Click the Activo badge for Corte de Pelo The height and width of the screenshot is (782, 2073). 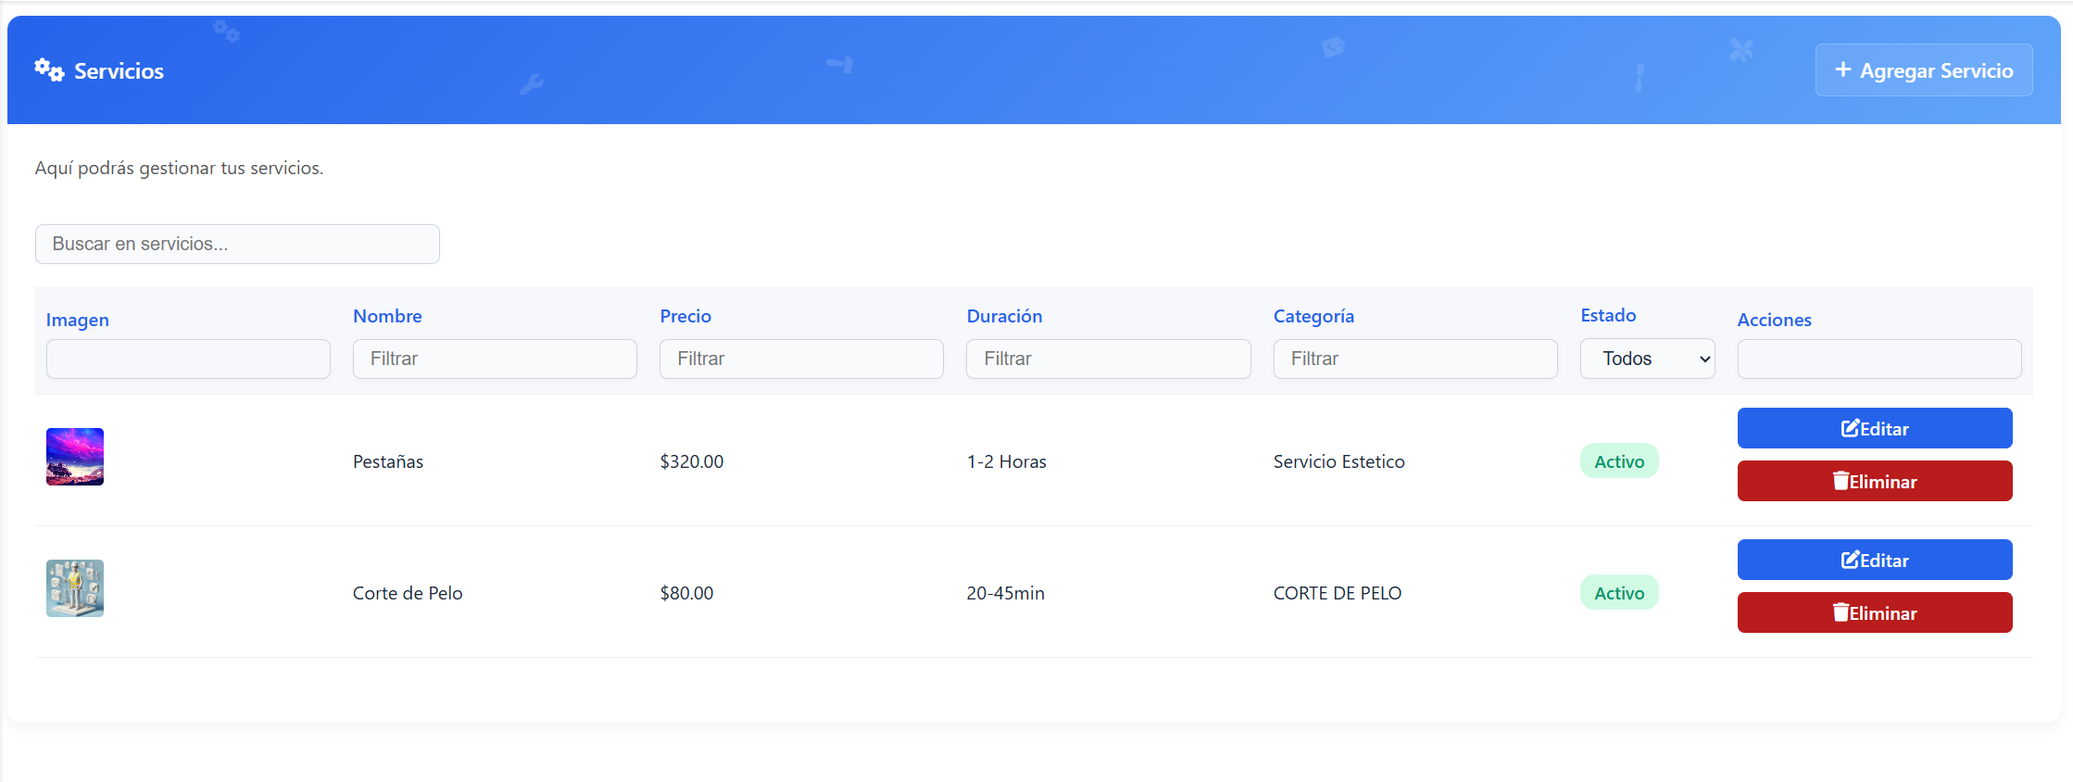tap(1618, 593)
